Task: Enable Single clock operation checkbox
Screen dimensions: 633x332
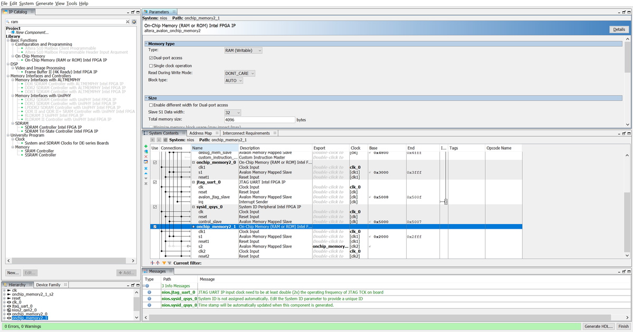Action: [x=150, y=65]
